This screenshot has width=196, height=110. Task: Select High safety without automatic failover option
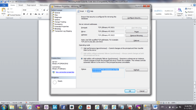[x=81, y=53]
